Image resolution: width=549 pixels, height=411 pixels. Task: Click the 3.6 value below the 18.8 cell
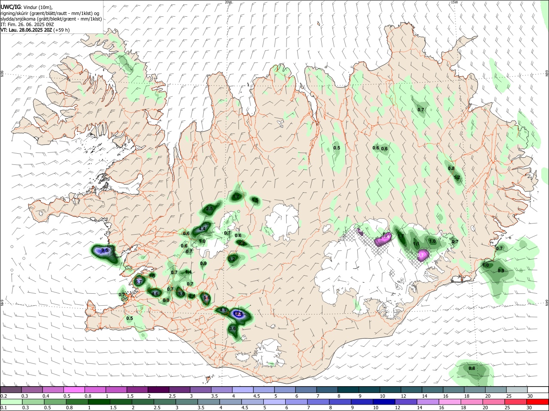[233, 328]
